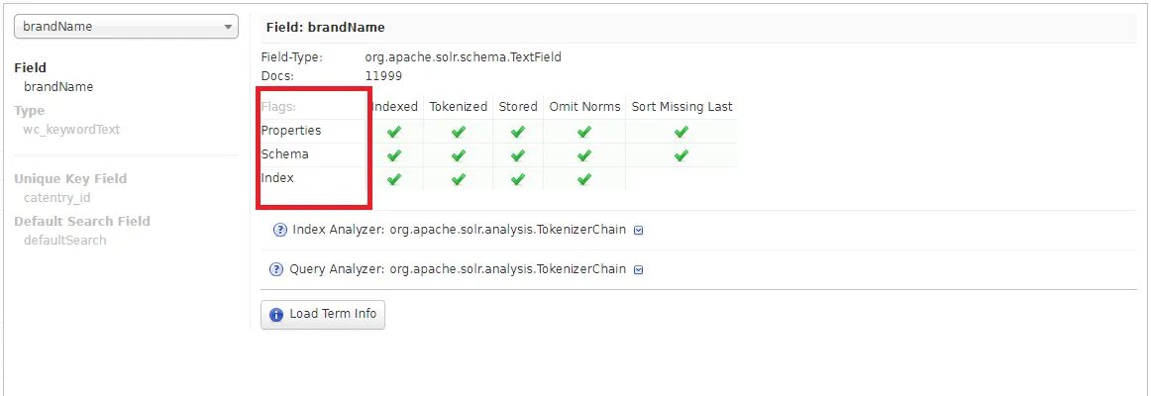1151x396 pixels.
Task: Expand the Index Analyzer details arrow
Action: pos(639,231)
